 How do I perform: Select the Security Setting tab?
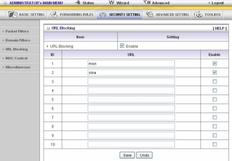(119, 15)
